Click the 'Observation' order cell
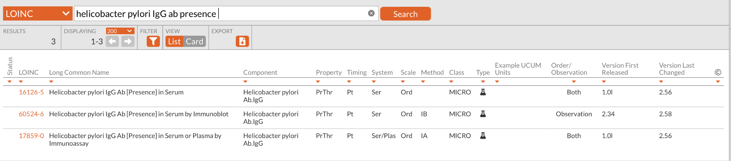731x161 pixels. click(x=574, y=114)
